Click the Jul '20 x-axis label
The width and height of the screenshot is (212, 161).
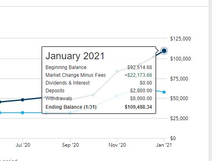click(x=23, y=145)
